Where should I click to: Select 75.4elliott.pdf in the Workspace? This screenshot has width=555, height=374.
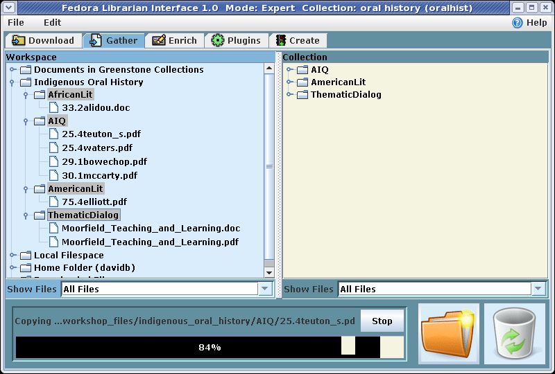coord(94,202)
